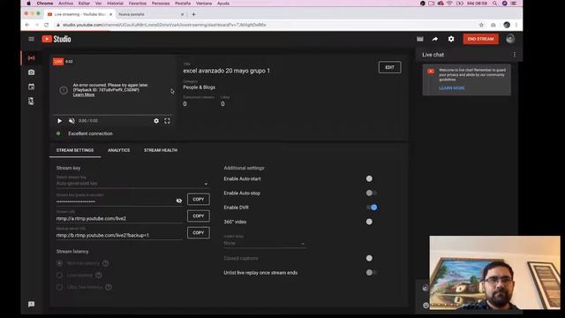Click the YouTube Studio logo

click(x=56, y=39)
